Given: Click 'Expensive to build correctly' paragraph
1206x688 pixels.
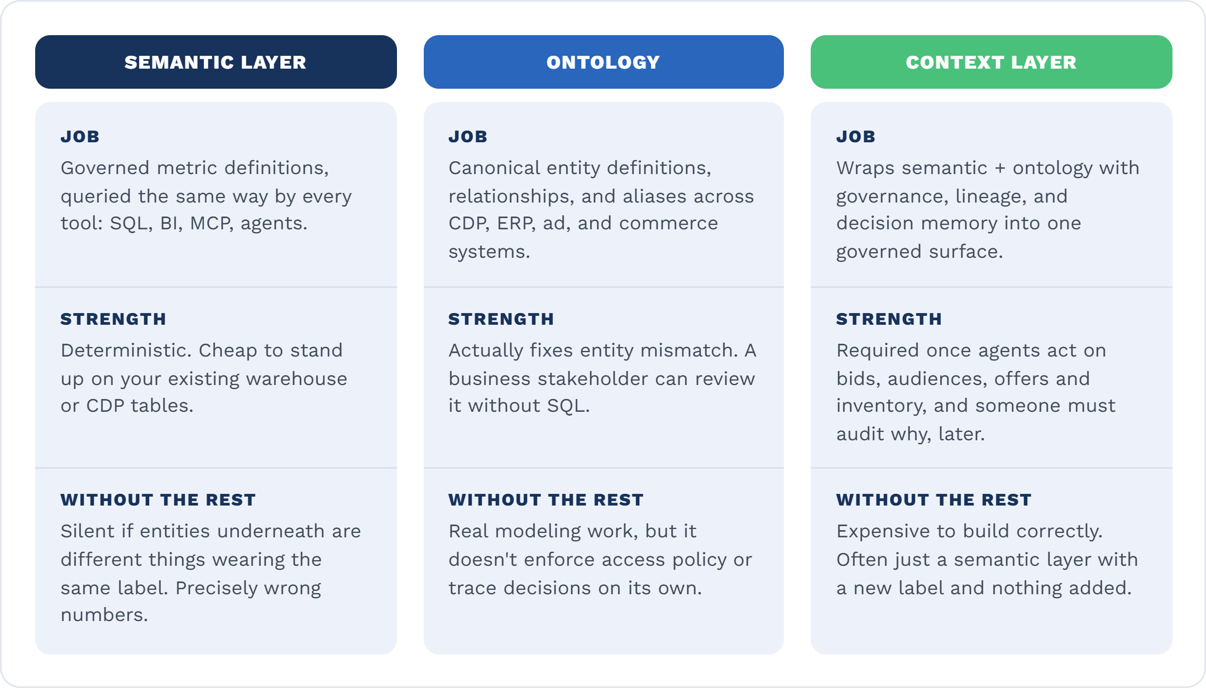Looking at the screenshot, I should pyautogui.click(x=987, y=560).
